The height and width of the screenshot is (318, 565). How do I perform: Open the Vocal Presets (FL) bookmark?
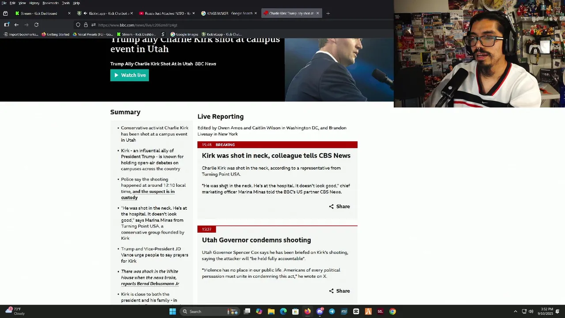(93, 34)
